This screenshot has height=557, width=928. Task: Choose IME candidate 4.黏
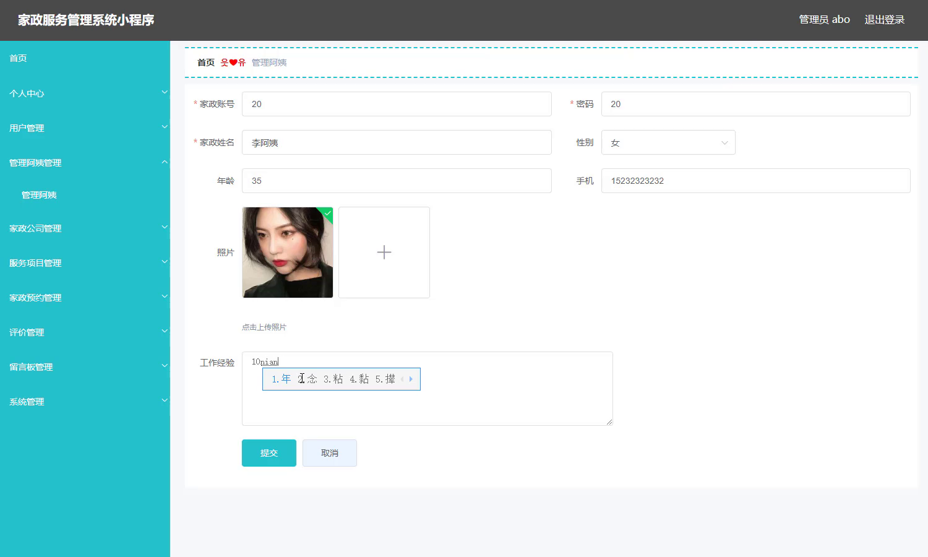point(359,379)
